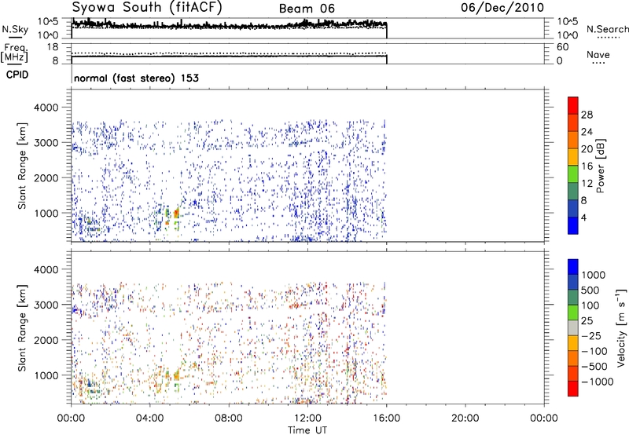
Task: Click the 'Time UT' axis title
Action: [307, 430]
